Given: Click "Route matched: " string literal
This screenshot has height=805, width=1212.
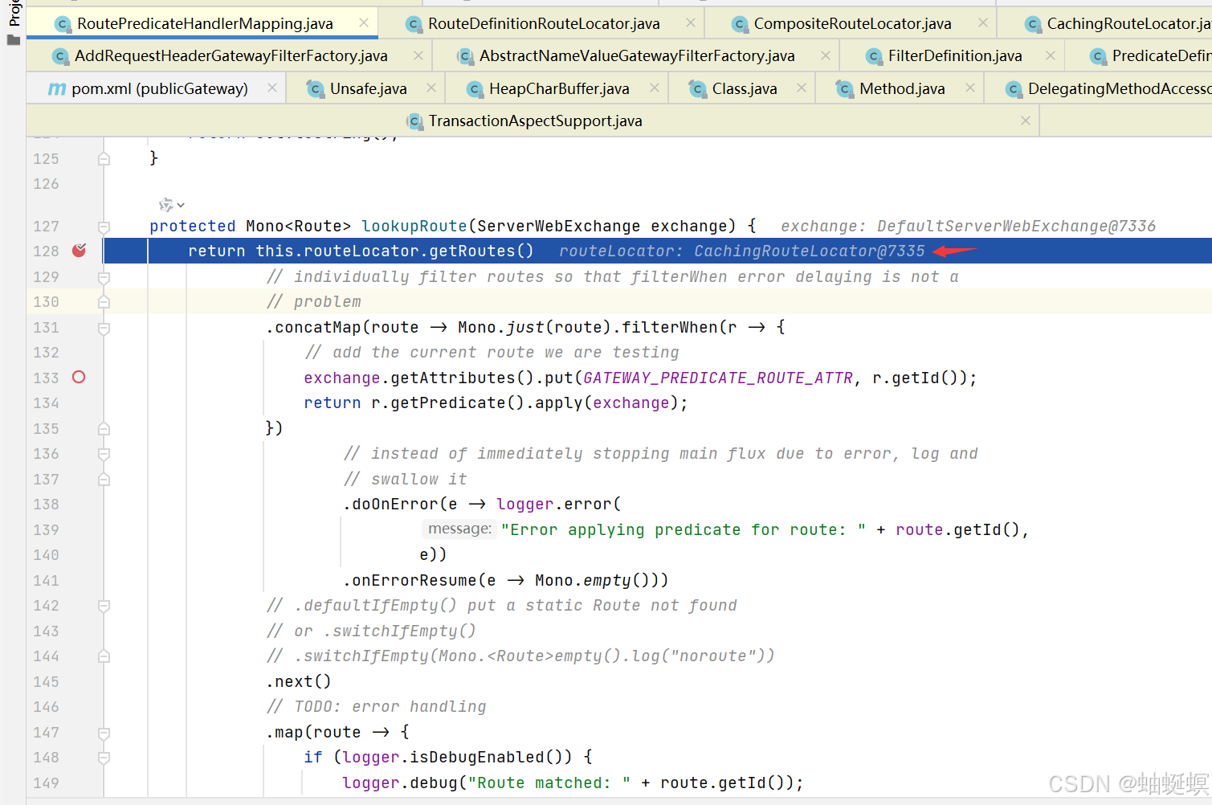Looking at the screenshot, I should (549, 783).
